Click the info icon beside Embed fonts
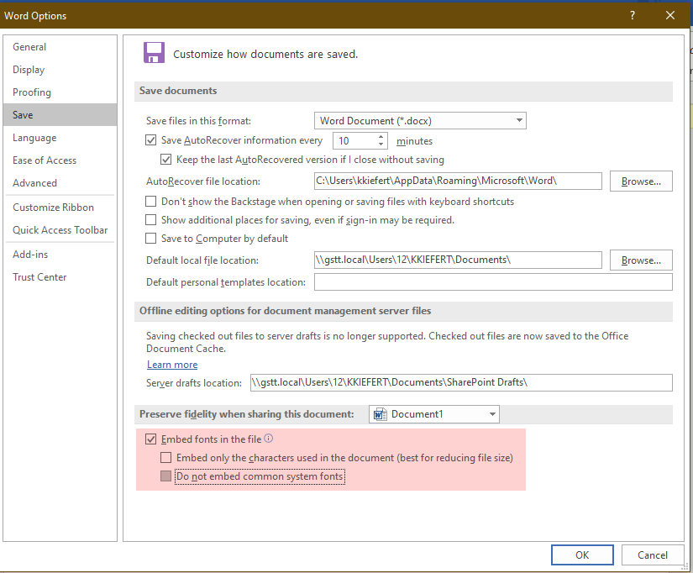Image resolution: width=693 pixels, height=573 pixels. pos(268,438)
